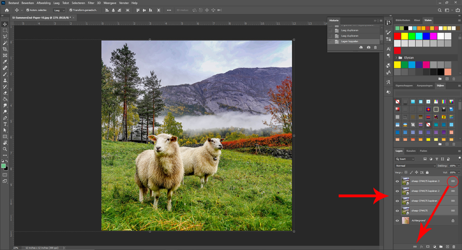Choose the red color swatch
The height and width of the screenshot is (250, 462).
(x=397, y=36)
